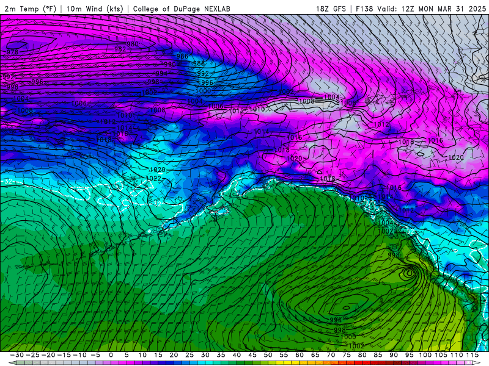This screenshot has height=366, width=489.
Task: Click the 'F138 Valid: 12Z MON MAR 31 2025' text
Action: click(421, 9)
